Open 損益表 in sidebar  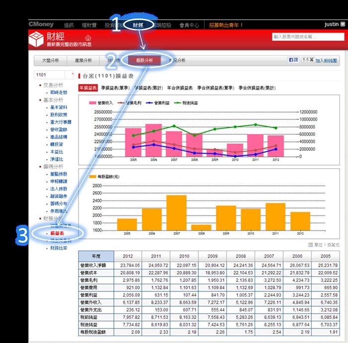[x=57, y=233]
